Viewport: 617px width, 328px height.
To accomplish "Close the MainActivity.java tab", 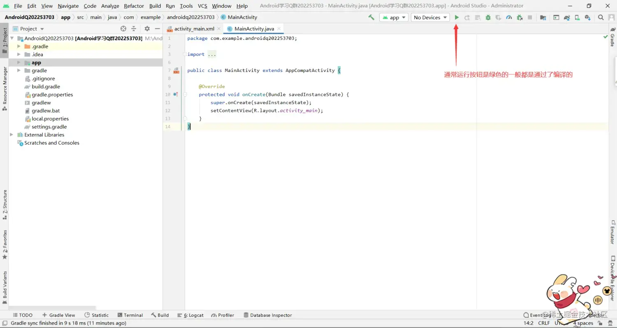I will [x=279, y=29].
